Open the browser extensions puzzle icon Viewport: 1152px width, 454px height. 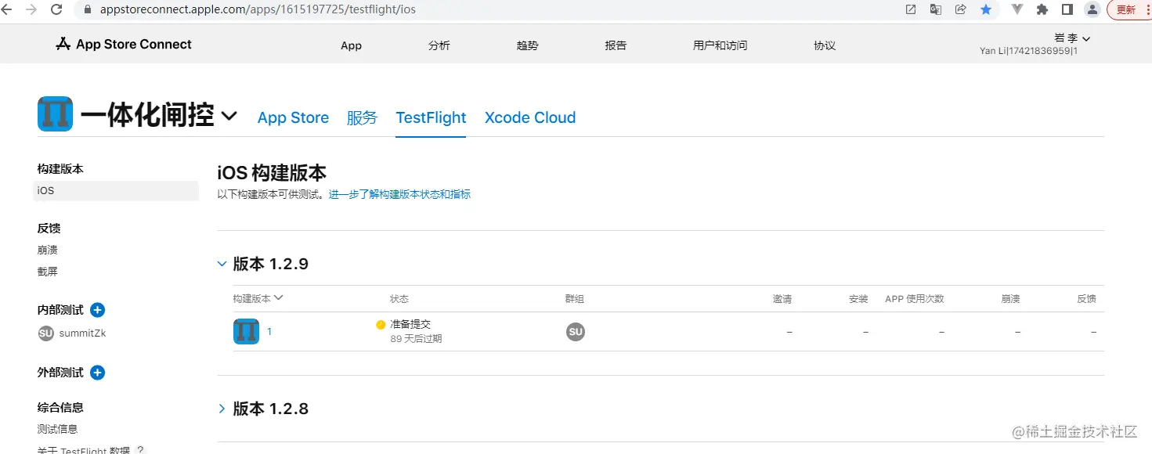tap(1042, 10)
